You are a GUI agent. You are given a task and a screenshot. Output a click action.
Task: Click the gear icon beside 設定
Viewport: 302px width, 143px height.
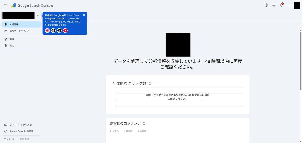pos(6,46)
